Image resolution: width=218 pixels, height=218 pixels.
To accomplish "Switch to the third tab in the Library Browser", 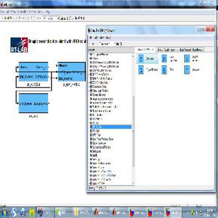I will pyautogui.click(x=191, y=50).
